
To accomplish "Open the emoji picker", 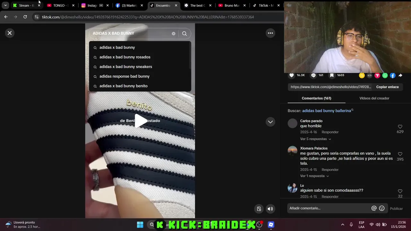I will [382, 208].
